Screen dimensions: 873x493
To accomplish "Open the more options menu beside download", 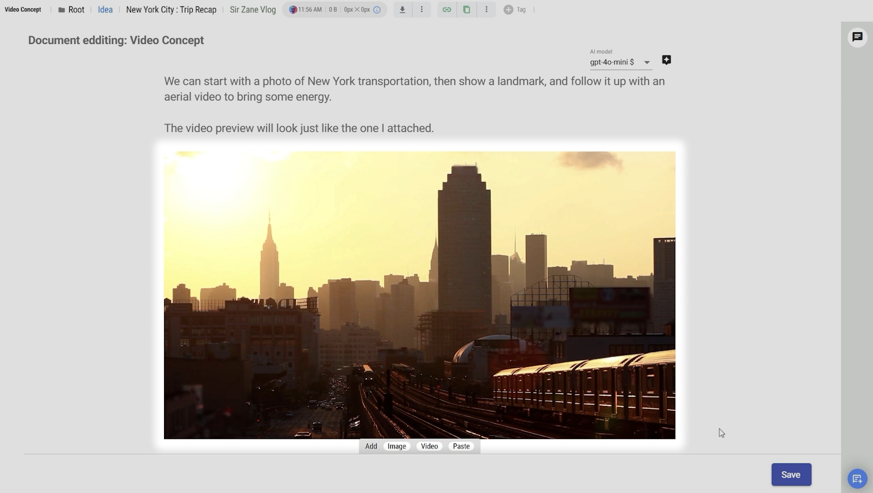I will click(x=422, y=10).
